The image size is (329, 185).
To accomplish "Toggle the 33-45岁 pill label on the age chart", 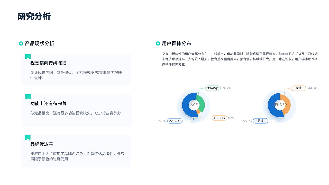I will [212, 88].
